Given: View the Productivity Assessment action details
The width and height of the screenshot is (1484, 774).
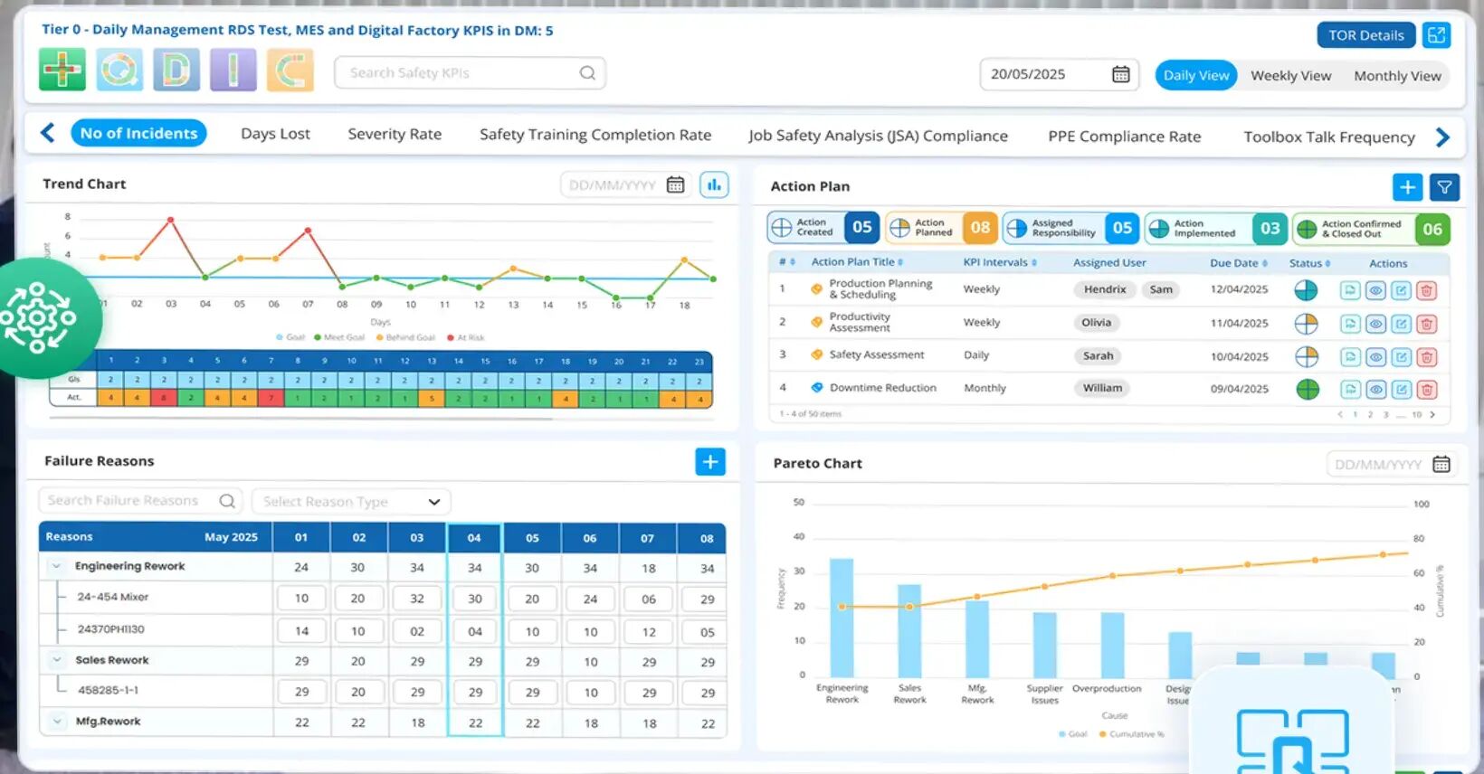Looking at the screenshot, I should [x=1375, y=324].
